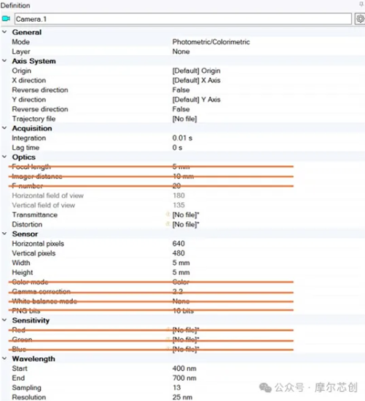Collapse the Optics section chevron

click(x=4, y=156)
